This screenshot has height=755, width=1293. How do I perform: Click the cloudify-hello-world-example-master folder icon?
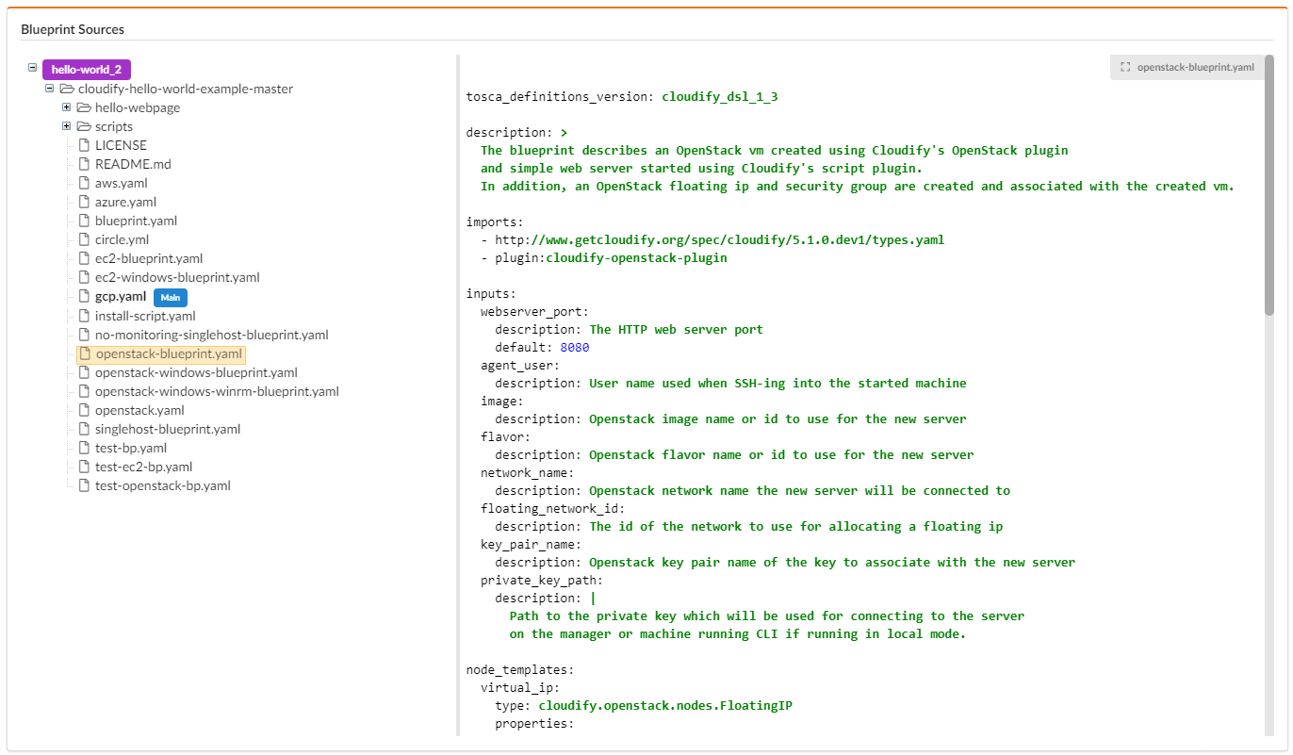67,89
